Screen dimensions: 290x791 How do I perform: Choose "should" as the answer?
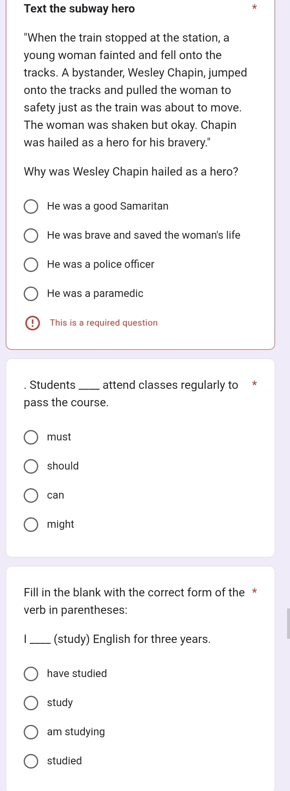[31, 466]
